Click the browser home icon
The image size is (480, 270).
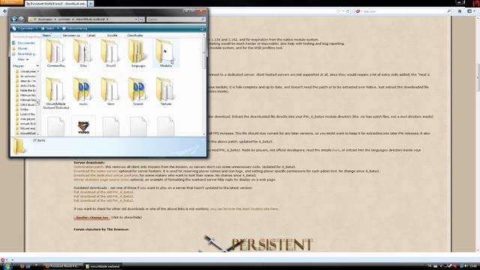[459, 11]
